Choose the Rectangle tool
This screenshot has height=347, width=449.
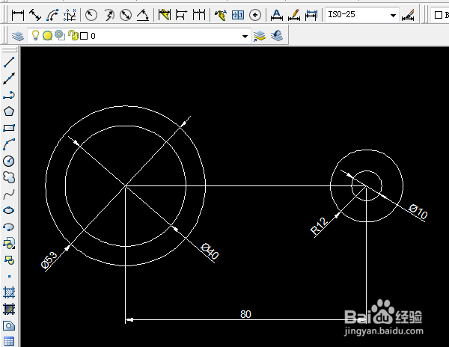(x=9, y=128)
